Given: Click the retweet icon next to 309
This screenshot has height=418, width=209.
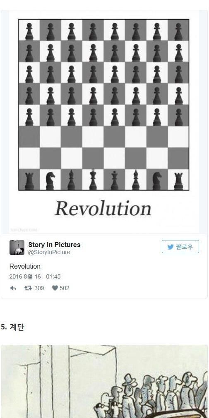Looking at the screenshot, I should point(28,288).
